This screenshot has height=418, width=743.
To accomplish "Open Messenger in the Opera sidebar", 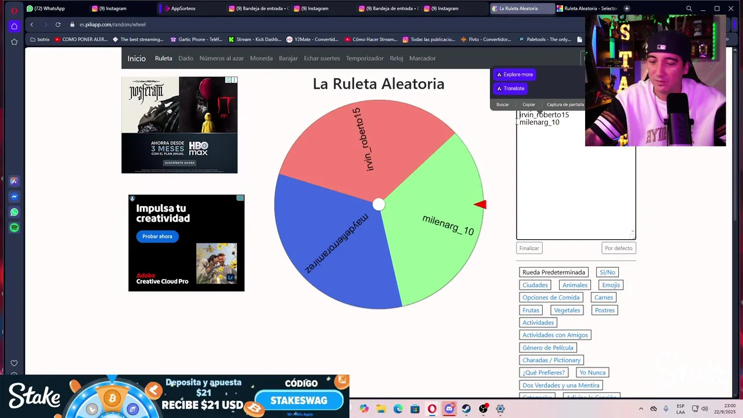I will 14,197.
